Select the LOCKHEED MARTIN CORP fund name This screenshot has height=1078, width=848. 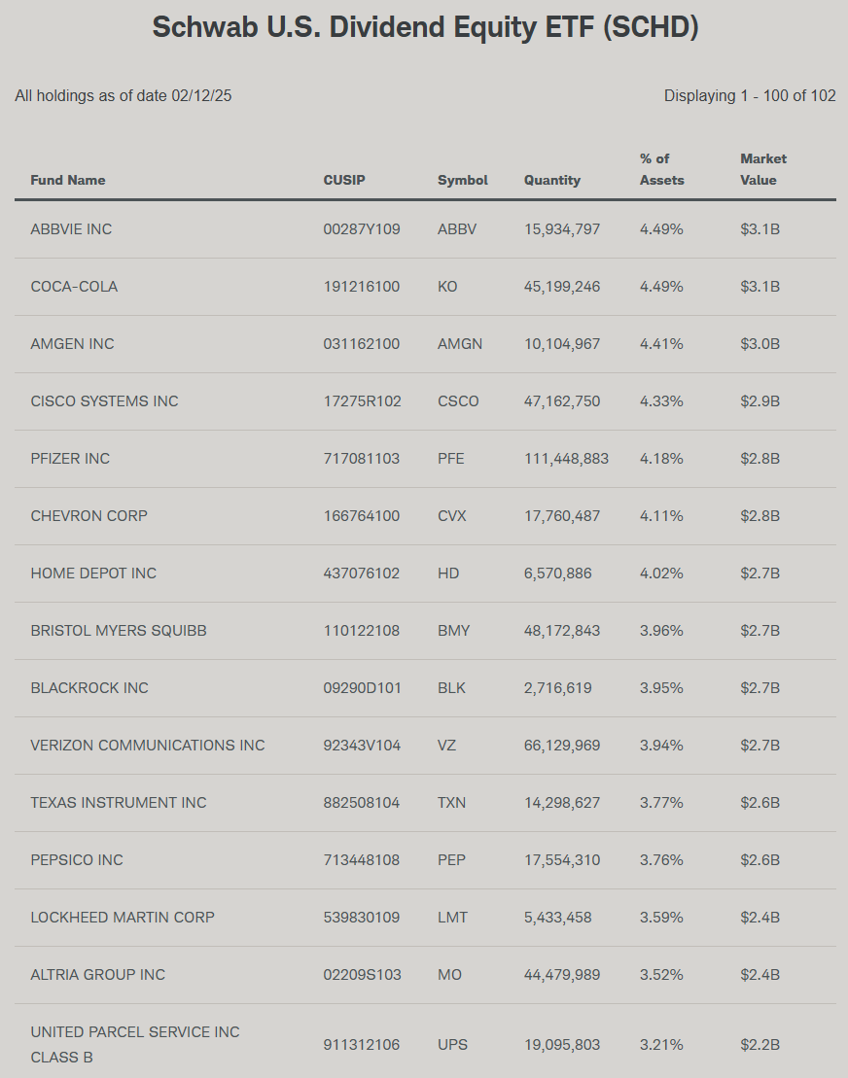123,917
